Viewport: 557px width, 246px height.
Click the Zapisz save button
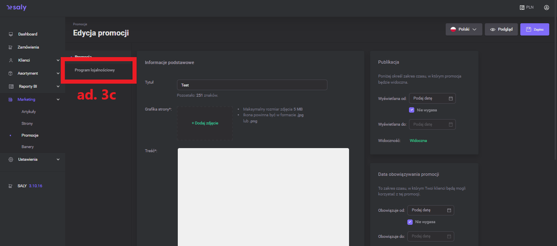tap(534, 29)
